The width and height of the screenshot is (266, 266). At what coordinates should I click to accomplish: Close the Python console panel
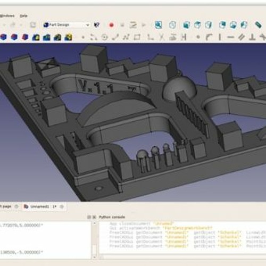[x=94, y=217]
